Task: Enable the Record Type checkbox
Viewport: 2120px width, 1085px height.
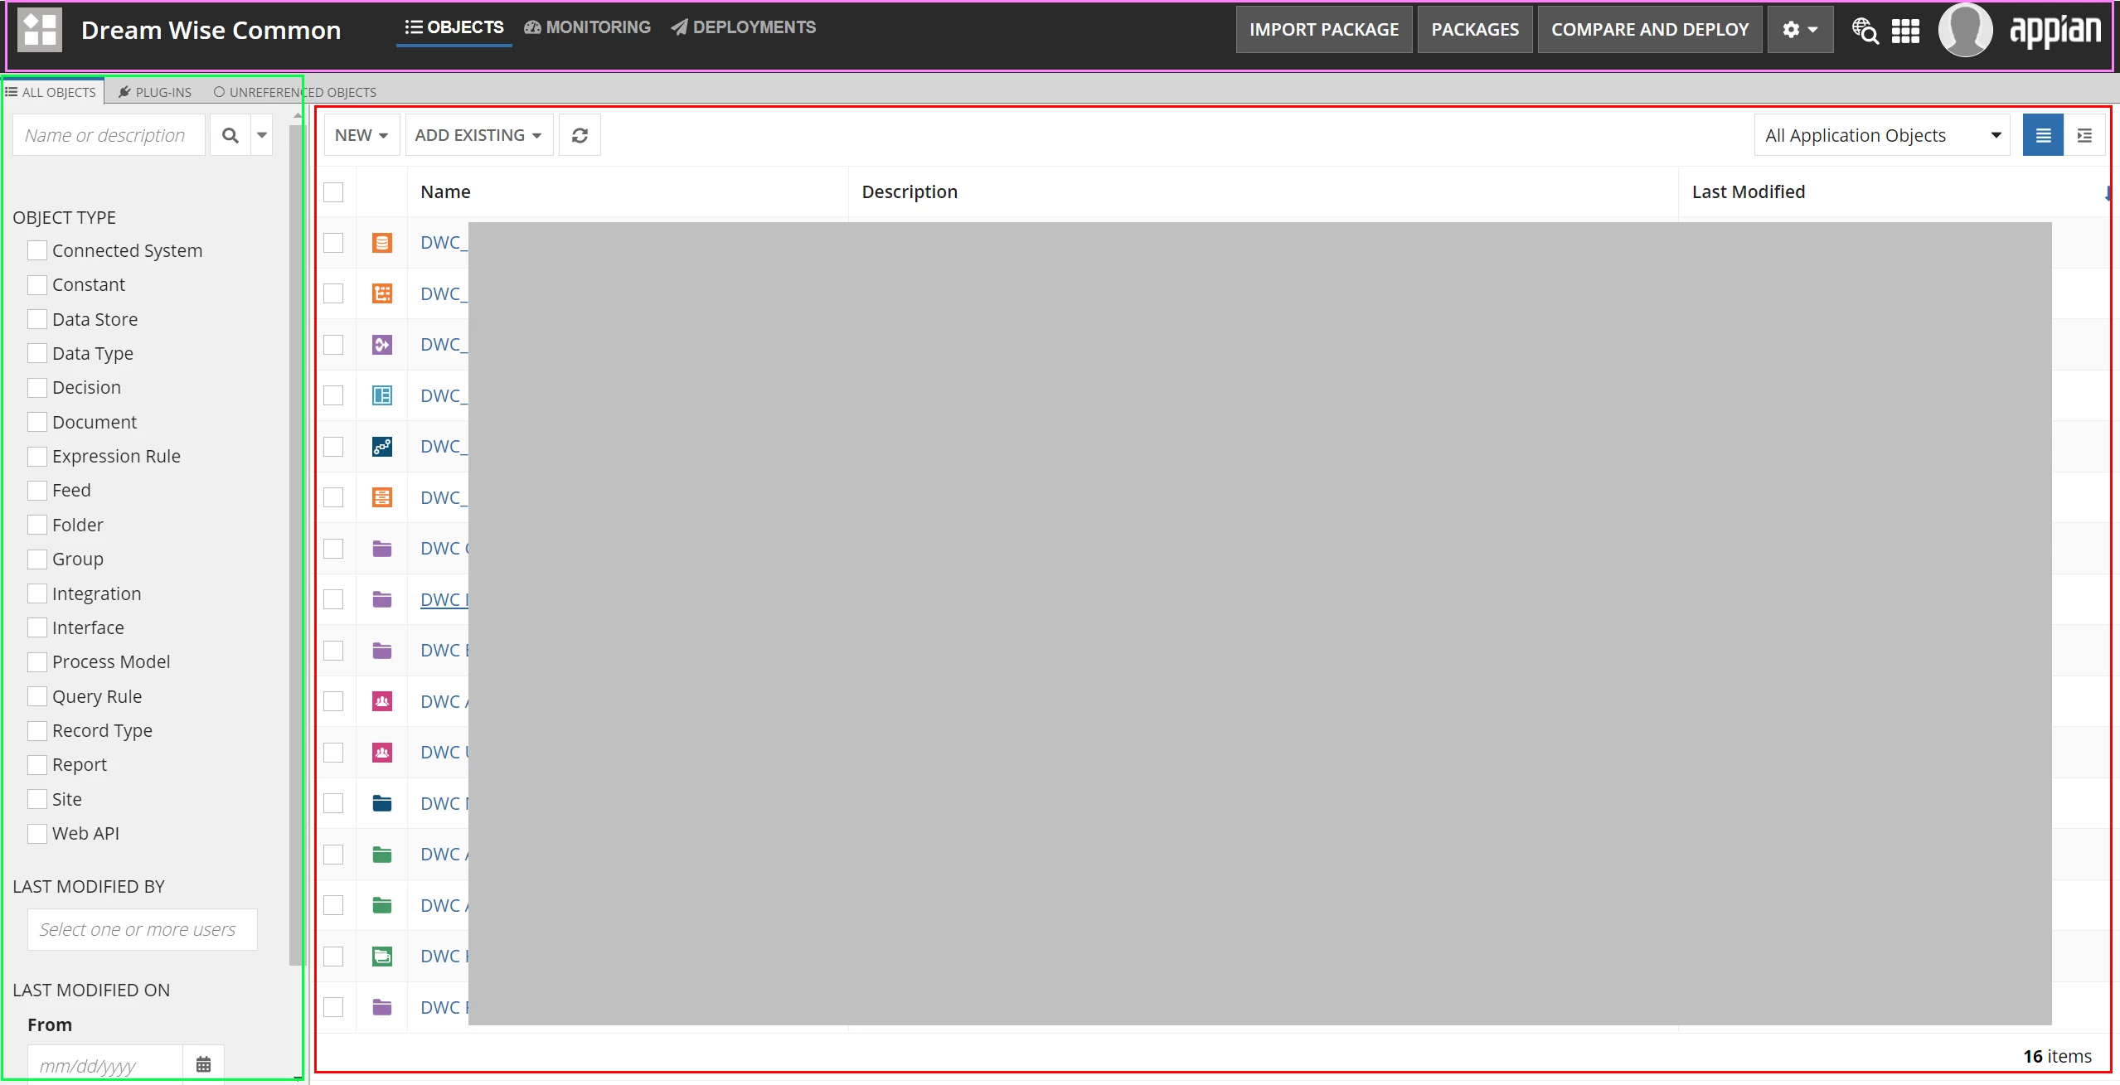Action: pos(37,730)
